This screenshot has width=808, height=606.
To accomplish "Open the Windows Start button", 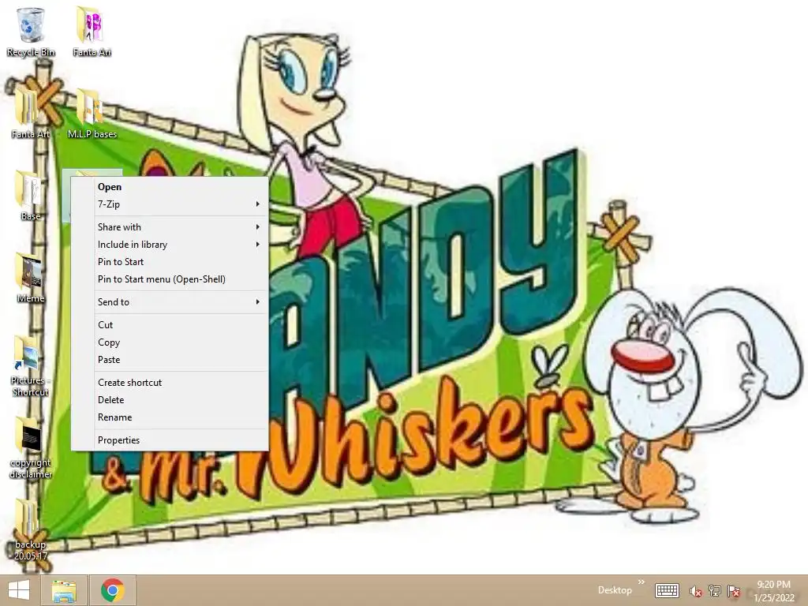I will [x=19, y=590].
